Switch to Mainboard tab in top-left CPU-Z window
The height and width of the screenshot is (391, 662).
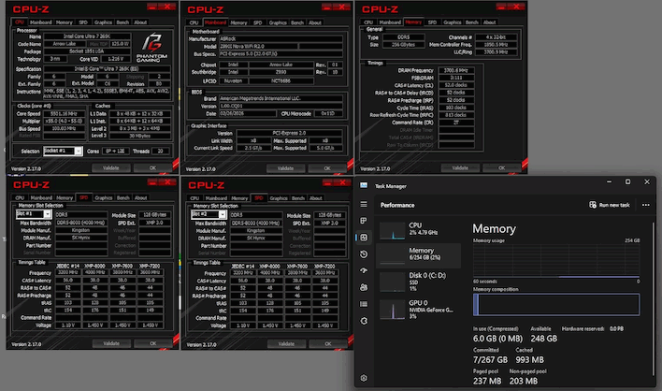click(41, 22)
